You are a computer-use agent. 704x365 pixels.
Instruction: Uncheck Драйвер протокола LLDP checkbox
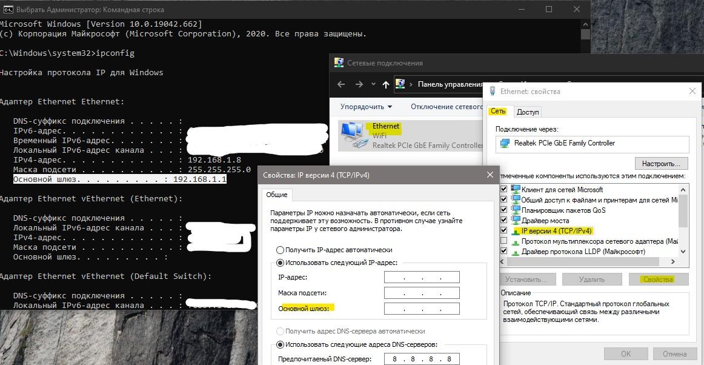tap(503, 251)
